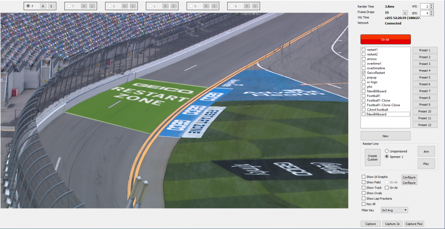The image size is (445, 229).
Task: Load Preset 8
Action: coord(425,98)
